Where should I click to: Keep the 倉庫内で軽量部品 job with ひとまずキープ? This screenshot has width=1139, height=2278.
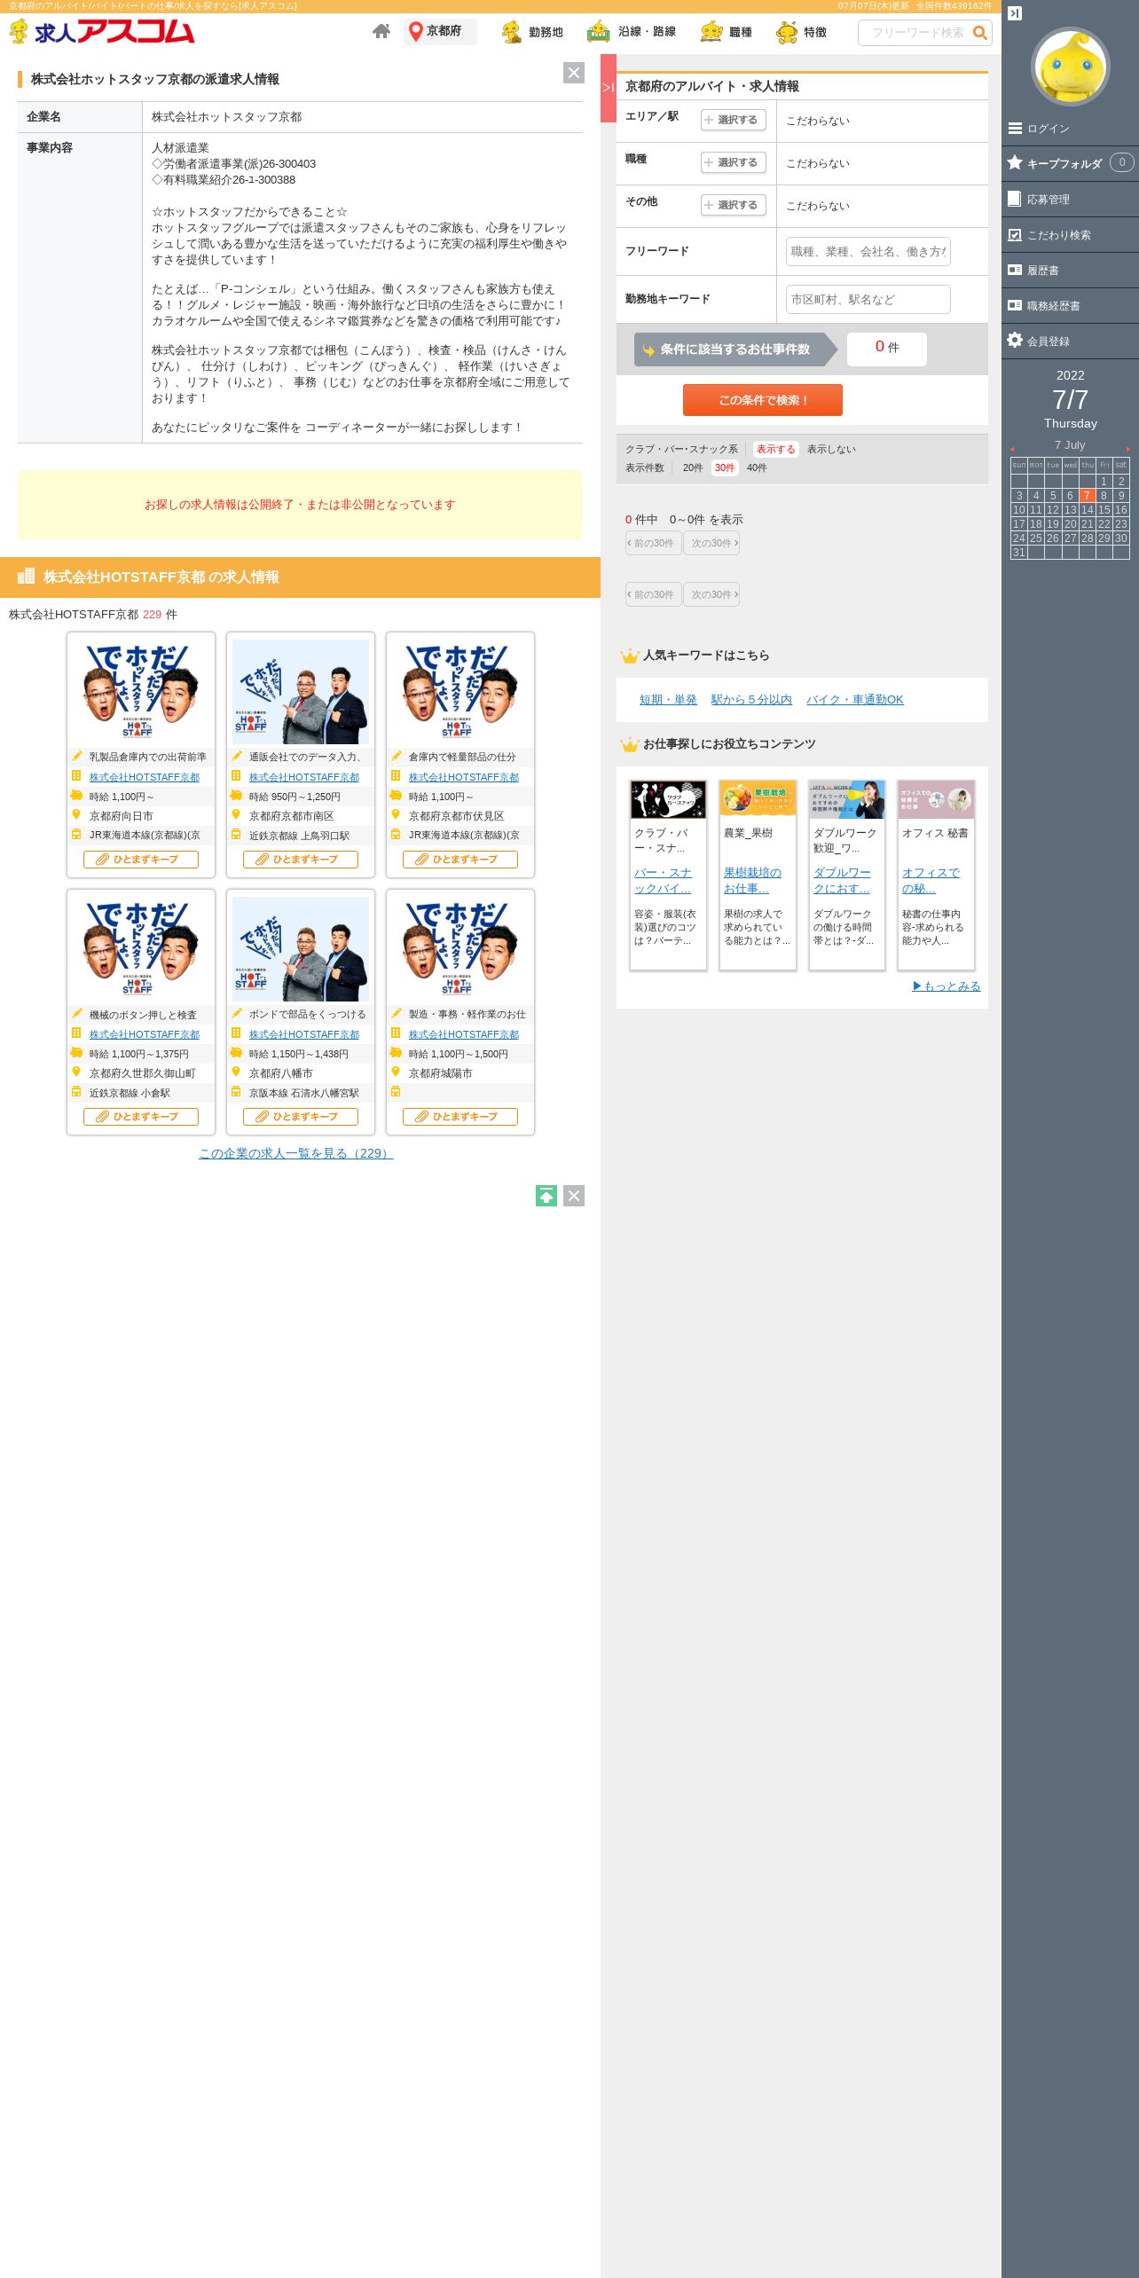460,860
